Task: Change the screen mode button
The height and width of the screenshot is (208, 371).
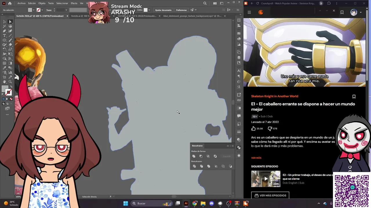Action: [x=7, y=109]
